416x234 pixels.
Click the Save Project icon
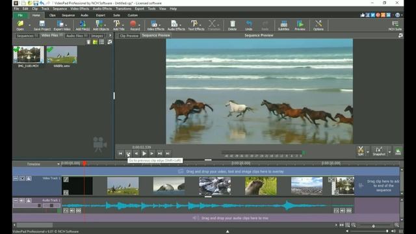pos(42,23)
